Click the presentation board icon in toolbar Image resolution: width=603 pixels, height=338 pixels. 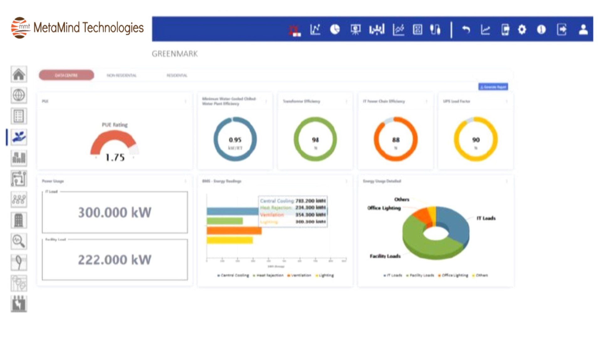[x=355, y=29]
